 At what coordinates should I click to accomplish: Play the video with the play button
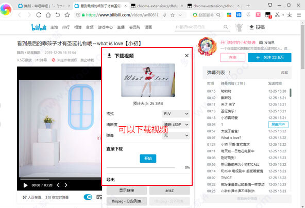point(25,185)
